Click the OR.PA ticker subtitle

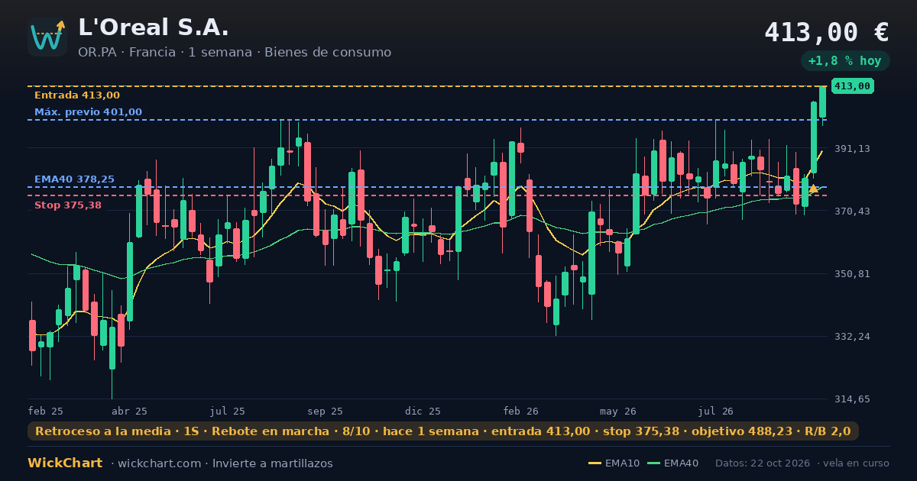[x=234, y=53]
